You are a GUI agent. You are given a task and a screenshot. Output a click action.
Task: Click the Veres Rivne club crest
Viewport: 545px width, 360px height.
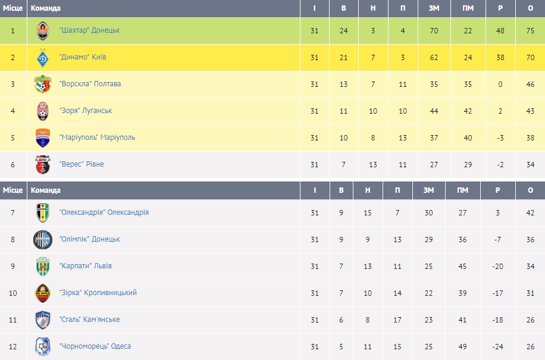coord(43,164)
